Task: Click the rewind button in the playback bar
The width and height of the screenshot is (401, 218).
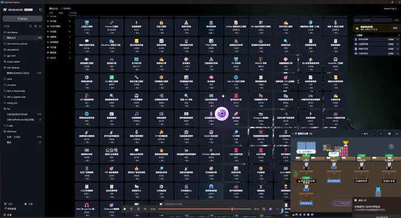Action: 131,209
